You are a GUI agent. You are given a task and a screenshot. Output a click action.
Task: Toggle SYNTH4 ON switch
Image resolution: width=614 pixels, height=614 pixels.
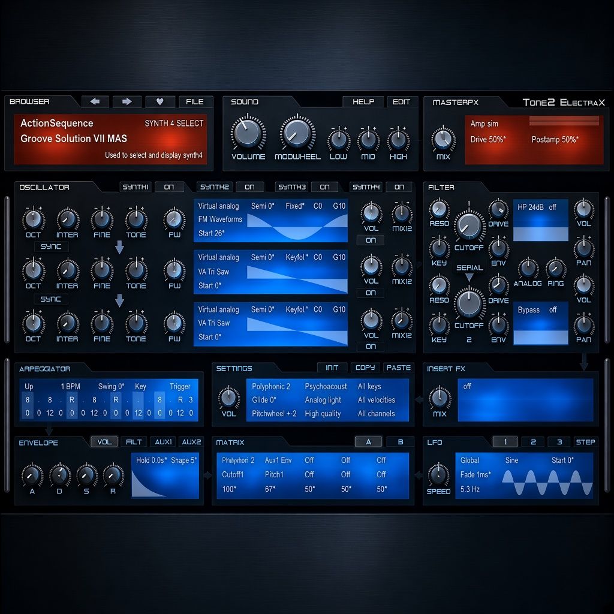399,187
